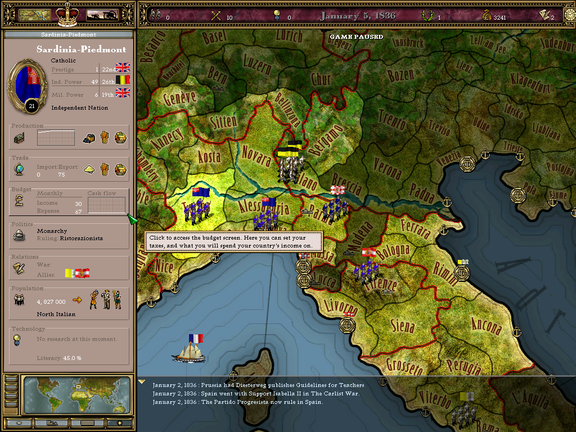576x432 pixels.
Task: Click the grain pile icon in Trade
Action: click(x=89, y=169)
